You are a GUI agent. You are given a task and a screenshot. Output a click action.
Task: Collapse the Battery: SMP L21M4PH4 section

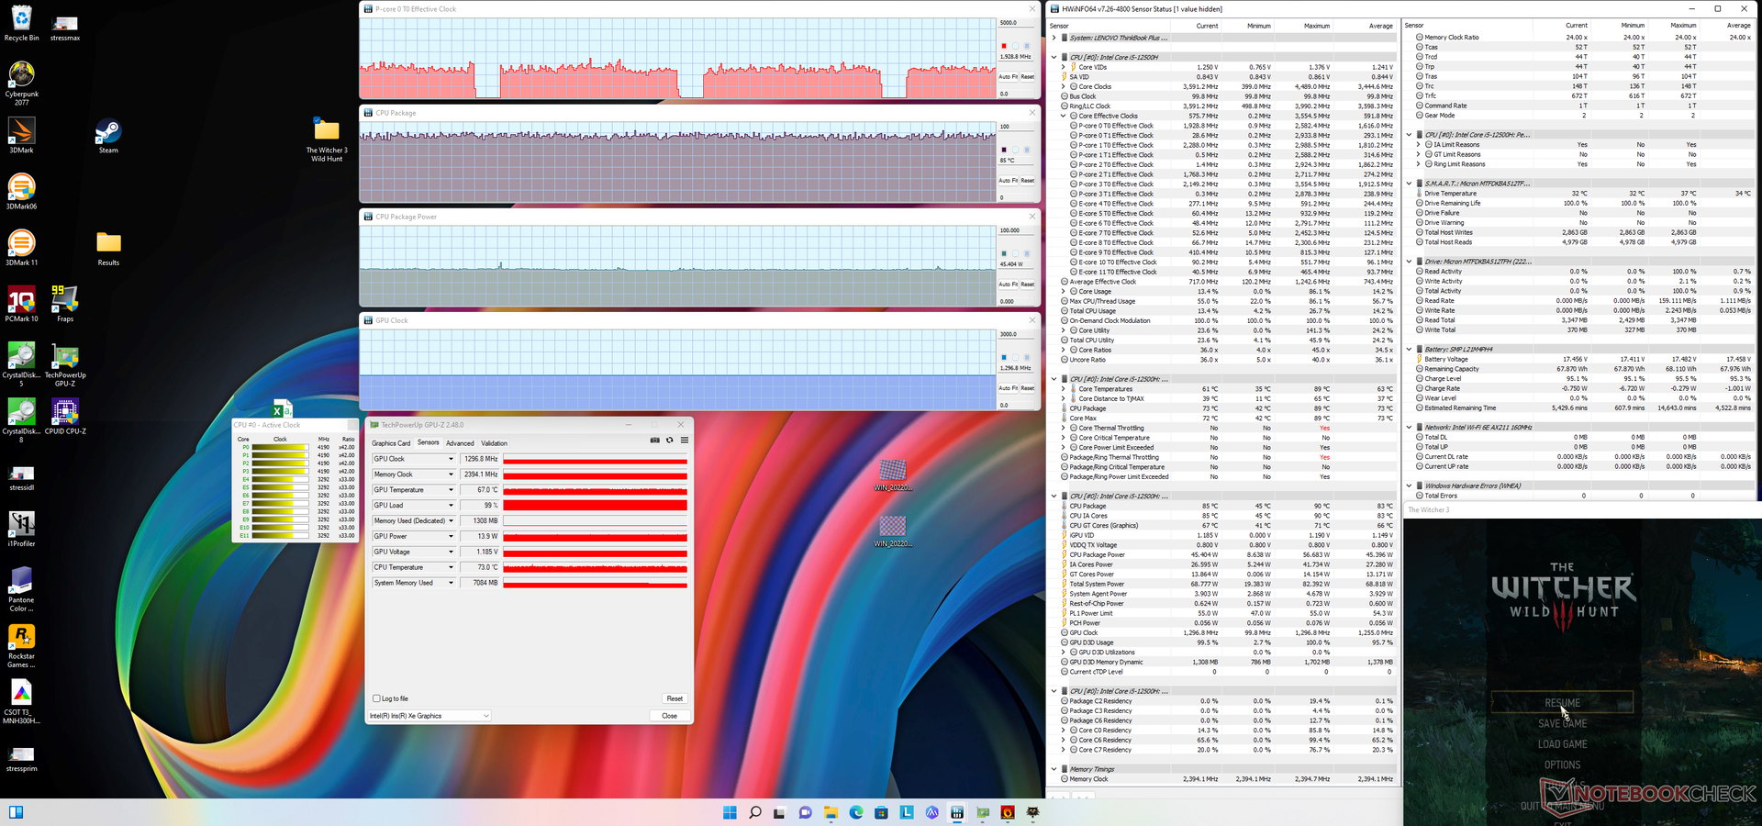tap(1410, 349)
